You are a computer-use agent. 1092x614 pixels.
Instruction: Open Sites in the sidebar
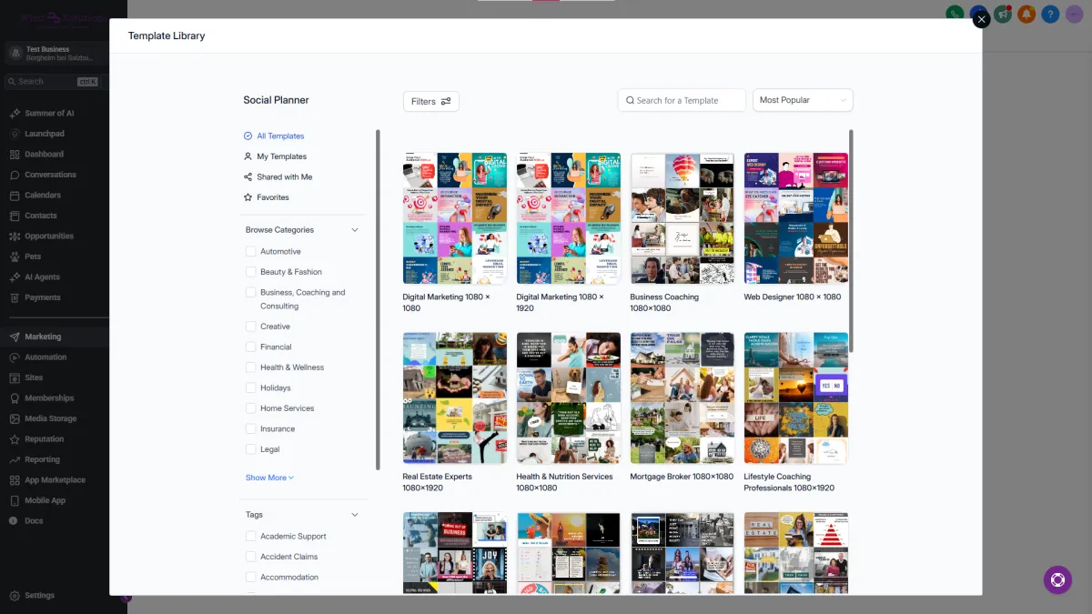(x=34, y=377)
